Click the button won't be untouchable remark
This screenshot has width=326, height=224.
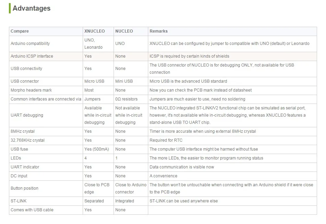point(231,189)
